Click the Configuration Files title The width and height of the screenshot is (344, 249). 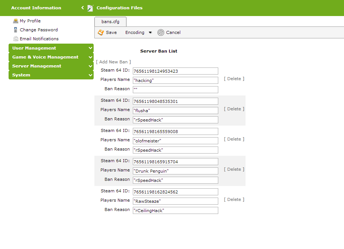click(x=119, y=8)
